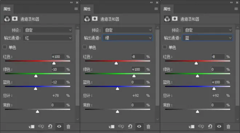The width and height of the screenshot is (240, 133).
Task: Click clip-to-layer icon in Green channel panel
Action: pyautogui.click(x=112, y=126)
